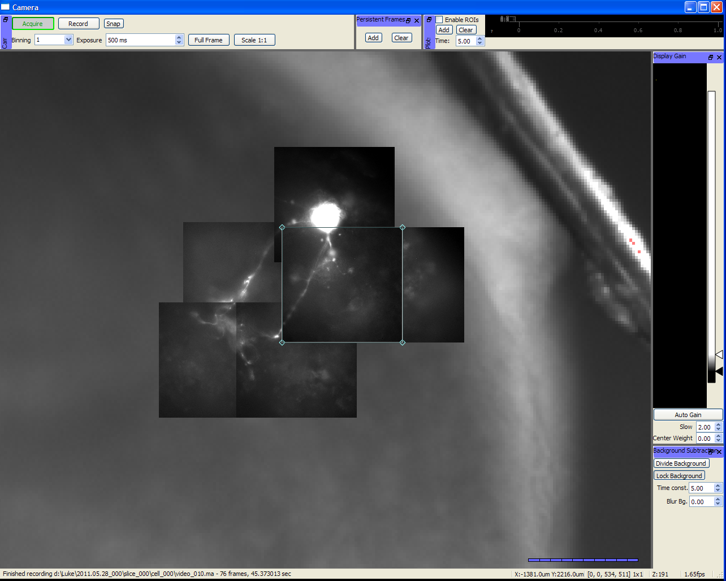Screen dimensions: 726x581
Task: Click the 'Z:191' status readout
Action: [x=660, y=574]
